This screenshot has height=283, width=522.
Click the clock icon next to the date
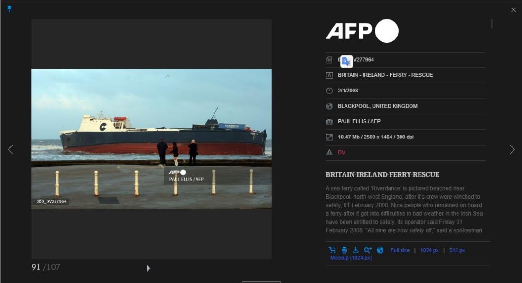[329, 91]
